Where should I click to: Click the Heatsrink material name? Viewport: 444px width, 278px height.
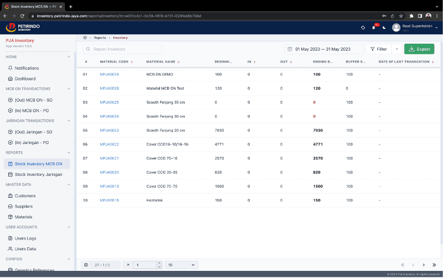coord(155,201)
